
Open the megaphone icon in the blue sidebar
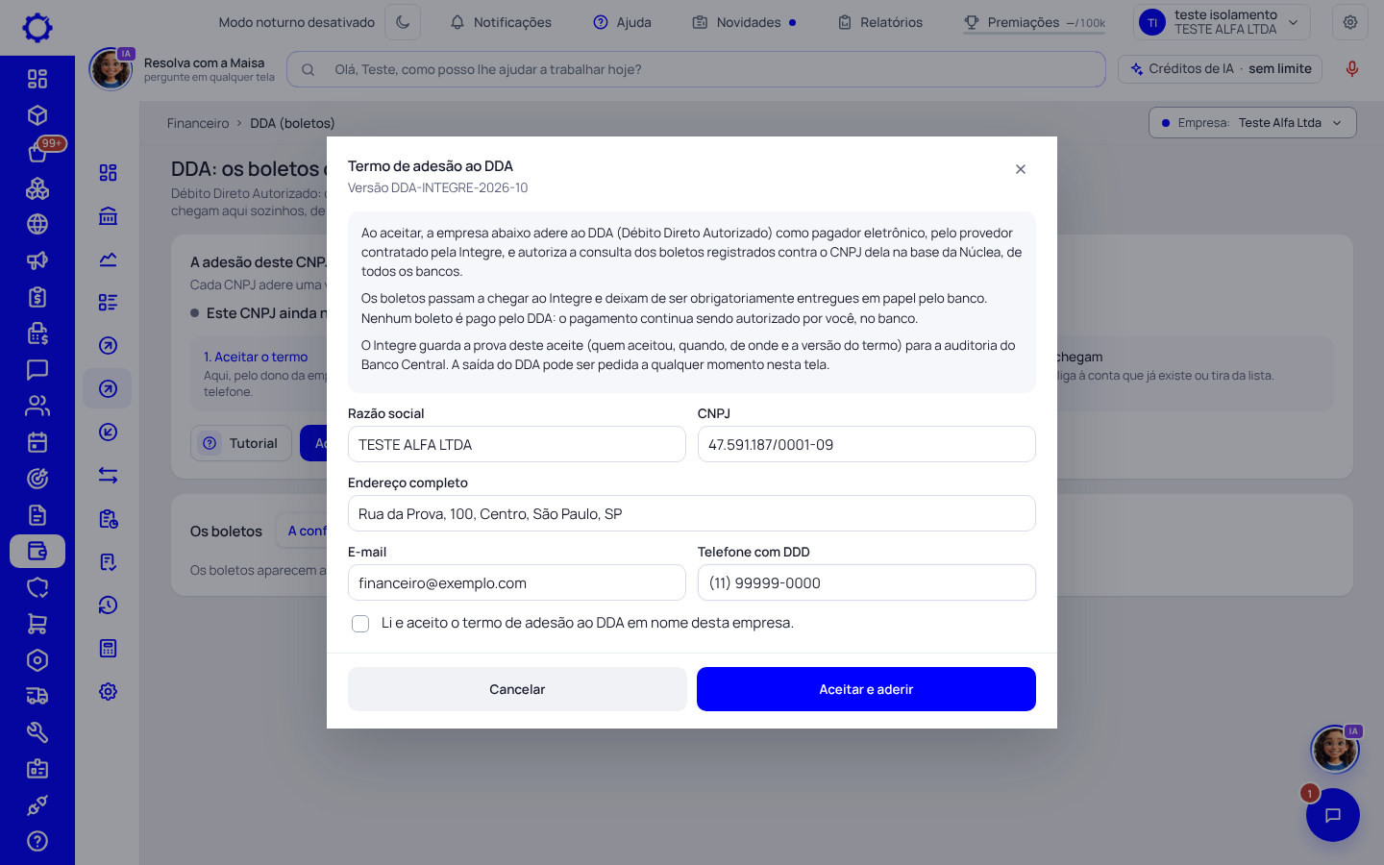pos(37,260)
